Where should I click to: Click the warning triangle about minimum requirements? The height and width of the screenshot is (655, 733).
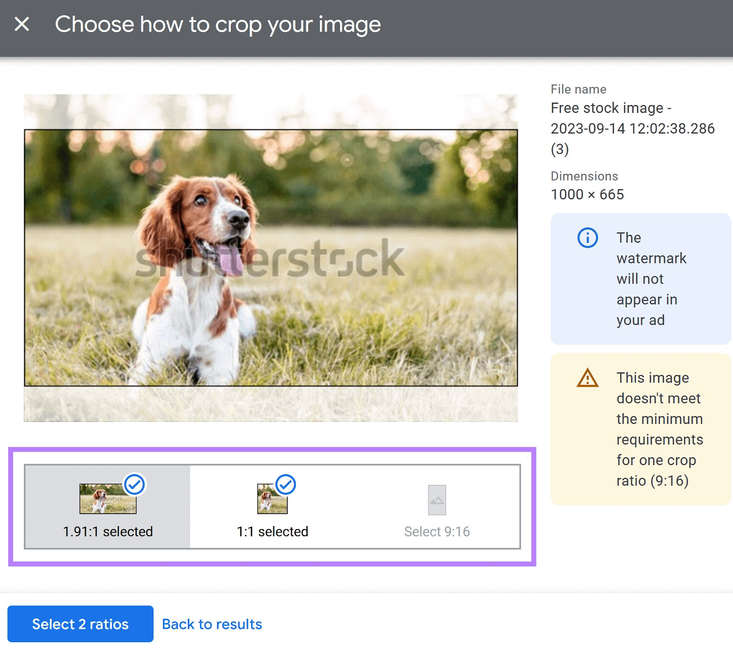[x=587, y=380]
